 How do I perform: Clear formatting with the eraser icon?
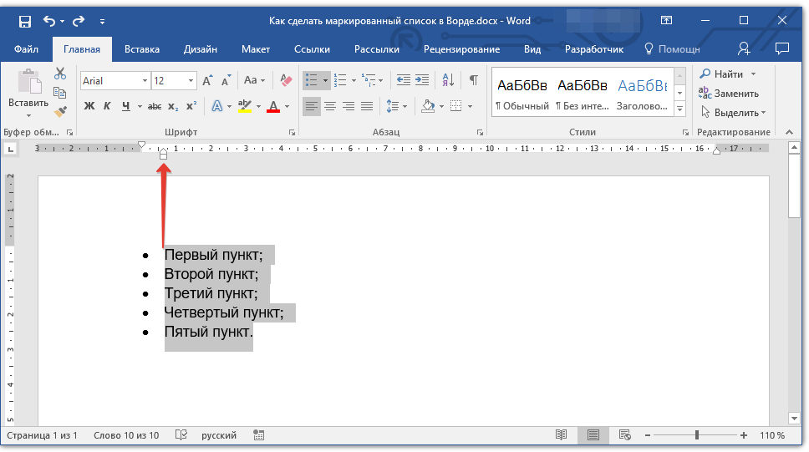pos(286,80)
